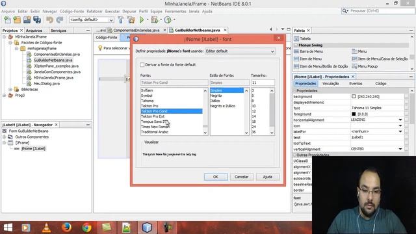Click the background color swatch
Viewport: 416px width, 234px height.
coord(354,97)
